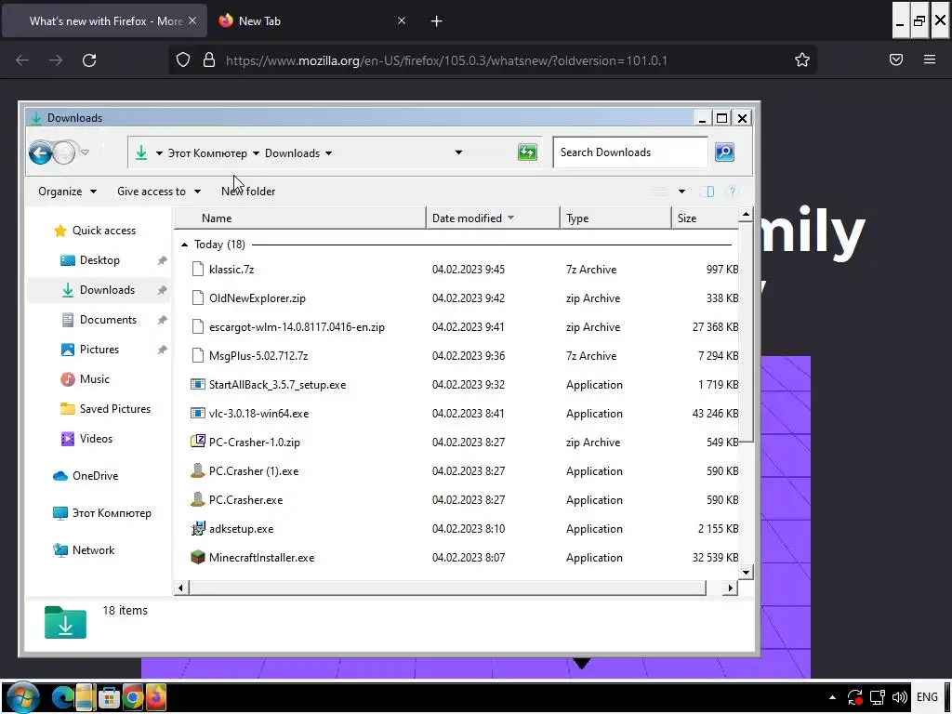This screenshot has height=714, width=952.
Task: Toggle the preview pane icon
Action: pos(707,192)
